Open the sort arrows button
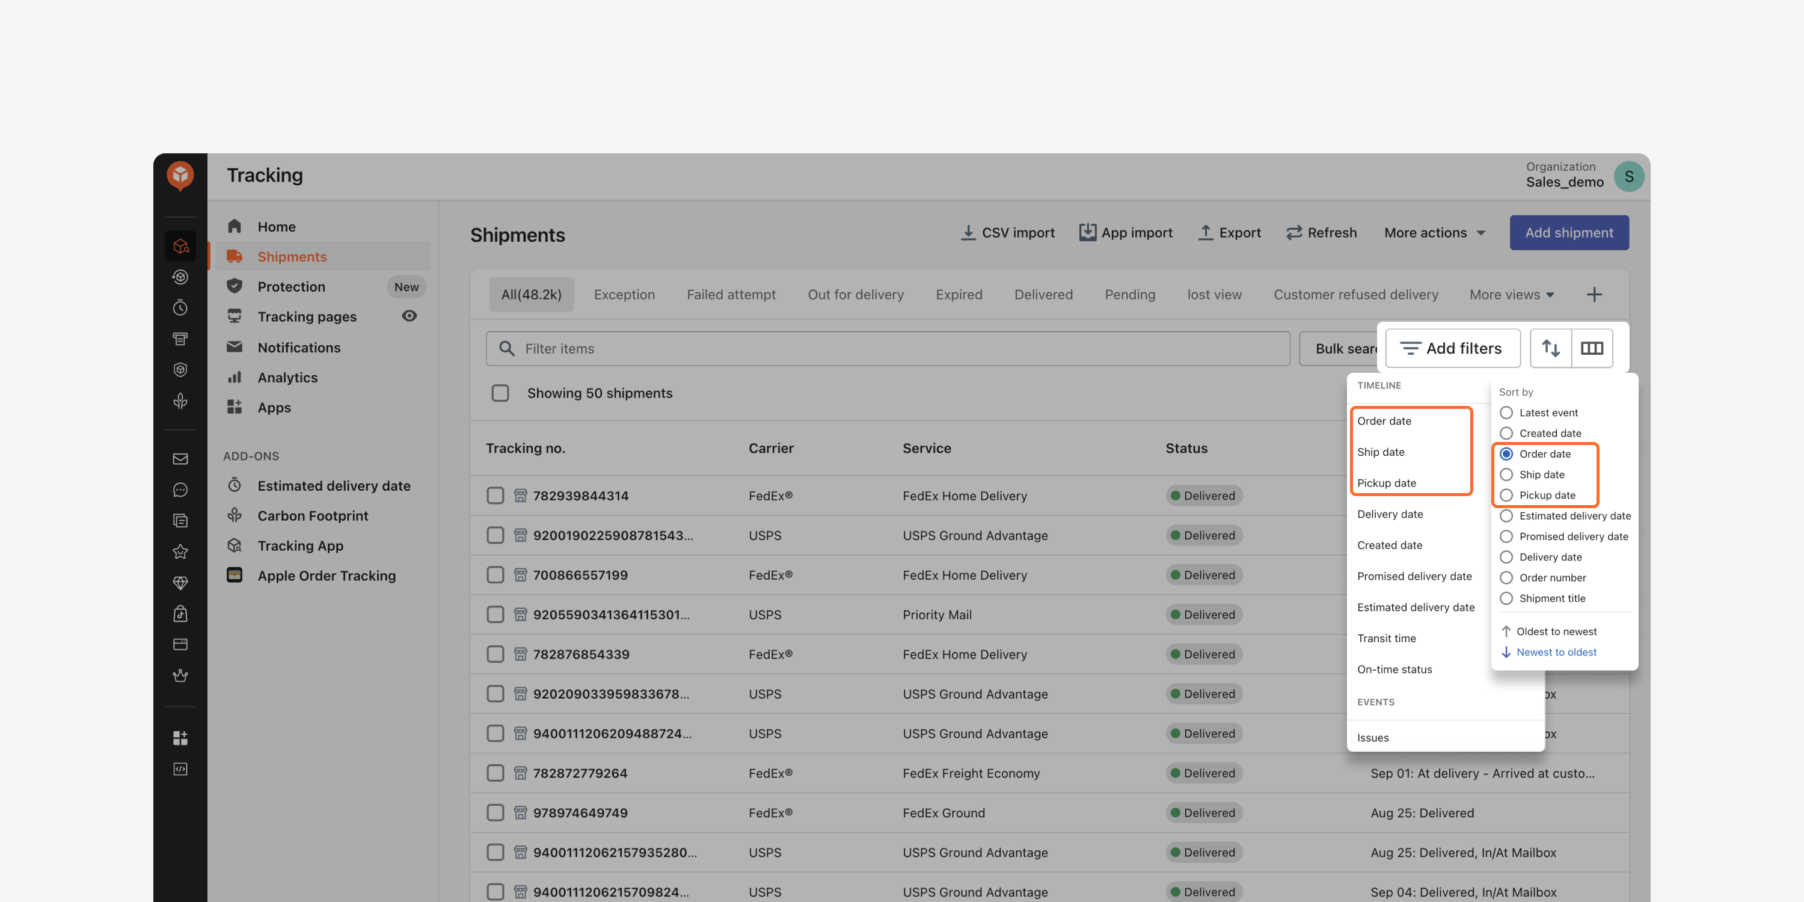 click(x=1550, y=348)
